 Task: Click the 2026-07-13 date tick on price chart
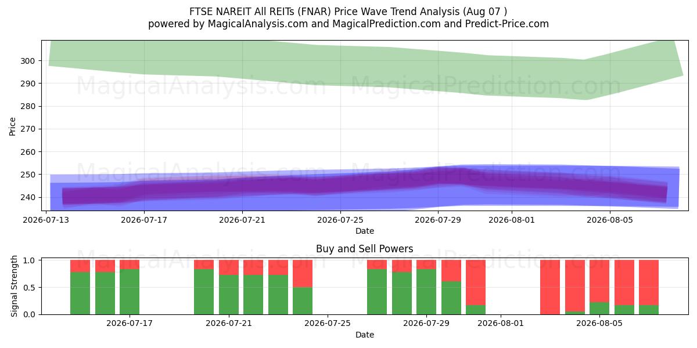[46, 220]
